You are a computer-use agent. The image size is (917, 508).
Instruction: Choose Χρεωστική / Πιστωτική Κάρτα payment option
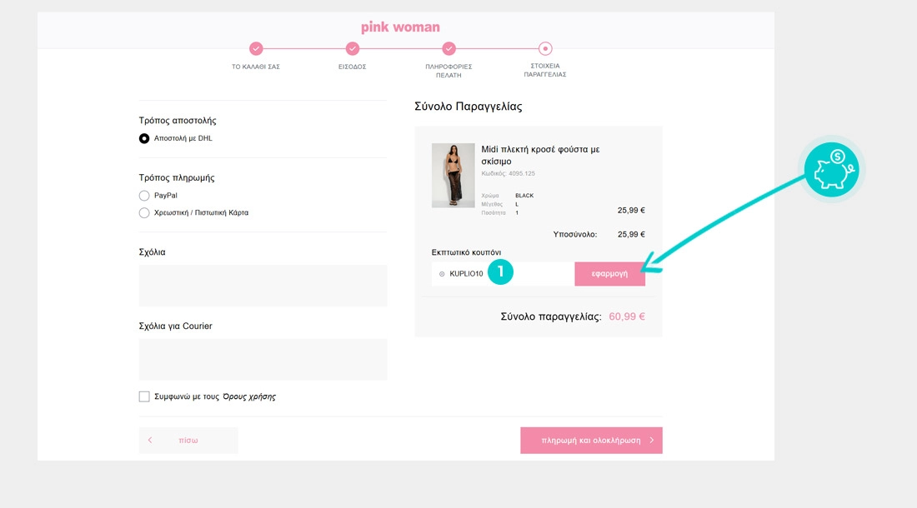coord(144,213)
